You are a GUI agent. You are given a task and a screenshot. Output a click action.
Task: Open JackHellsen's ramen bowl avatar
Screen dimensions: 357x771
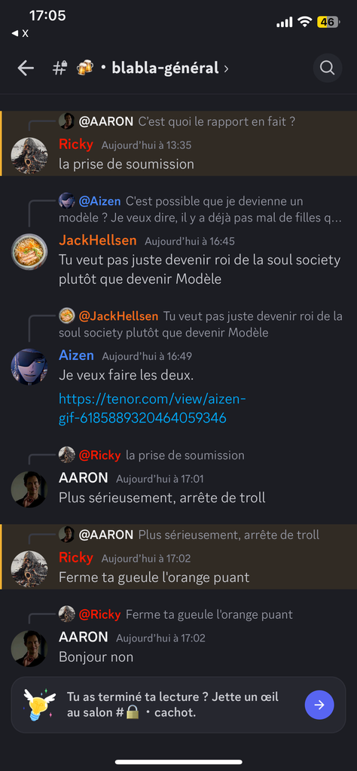click(29, 251)
